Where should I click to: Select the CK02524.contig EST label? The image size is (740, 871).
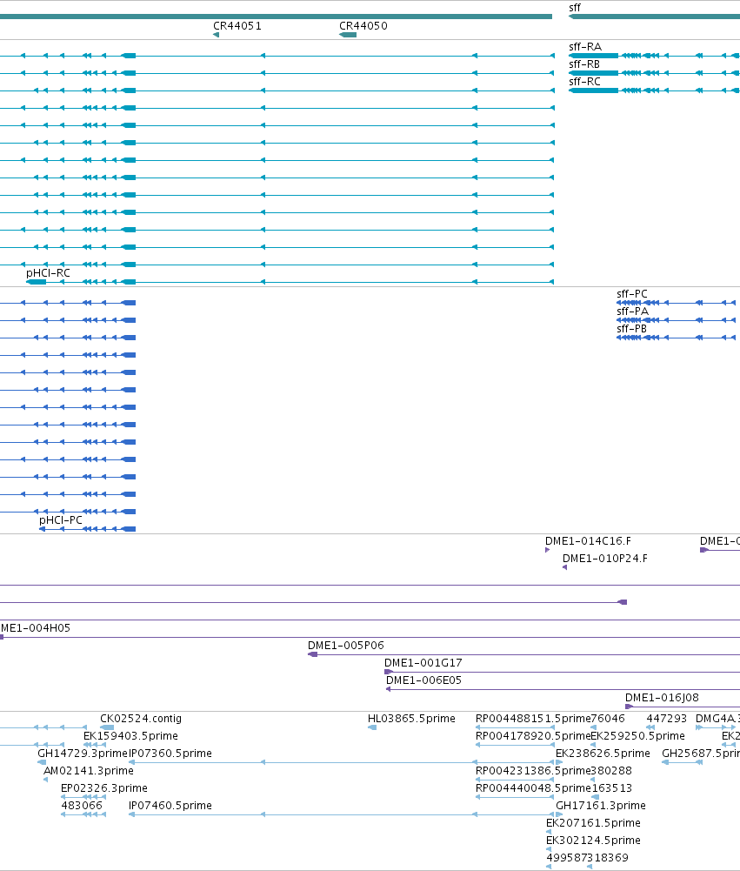pos(141,718)
